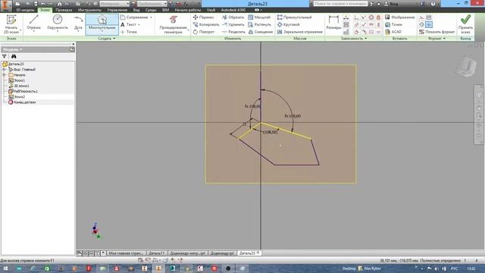Click the search help input field
This screenshot has height=273, width=485.
(x=340, y=4)
